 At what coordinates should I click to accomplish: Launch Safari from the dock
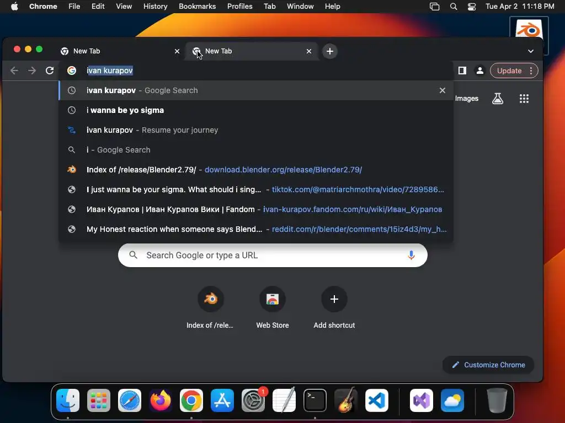pos(130,400)
